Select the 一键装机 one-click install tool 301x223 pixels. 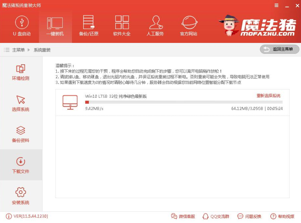[55, 26]
